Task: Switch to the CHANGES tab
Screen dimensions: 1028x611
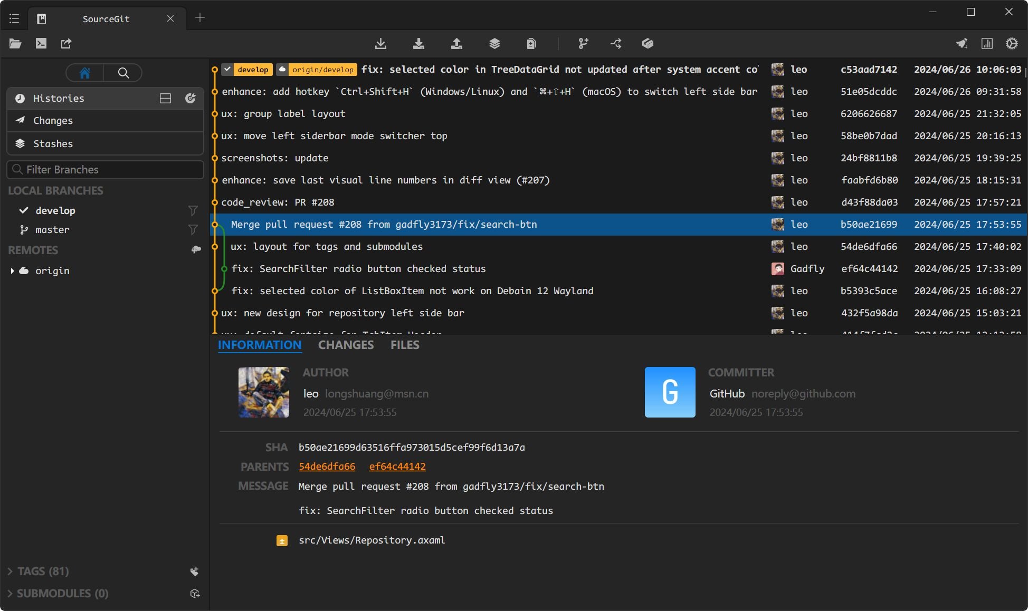Action: (346, 345)
